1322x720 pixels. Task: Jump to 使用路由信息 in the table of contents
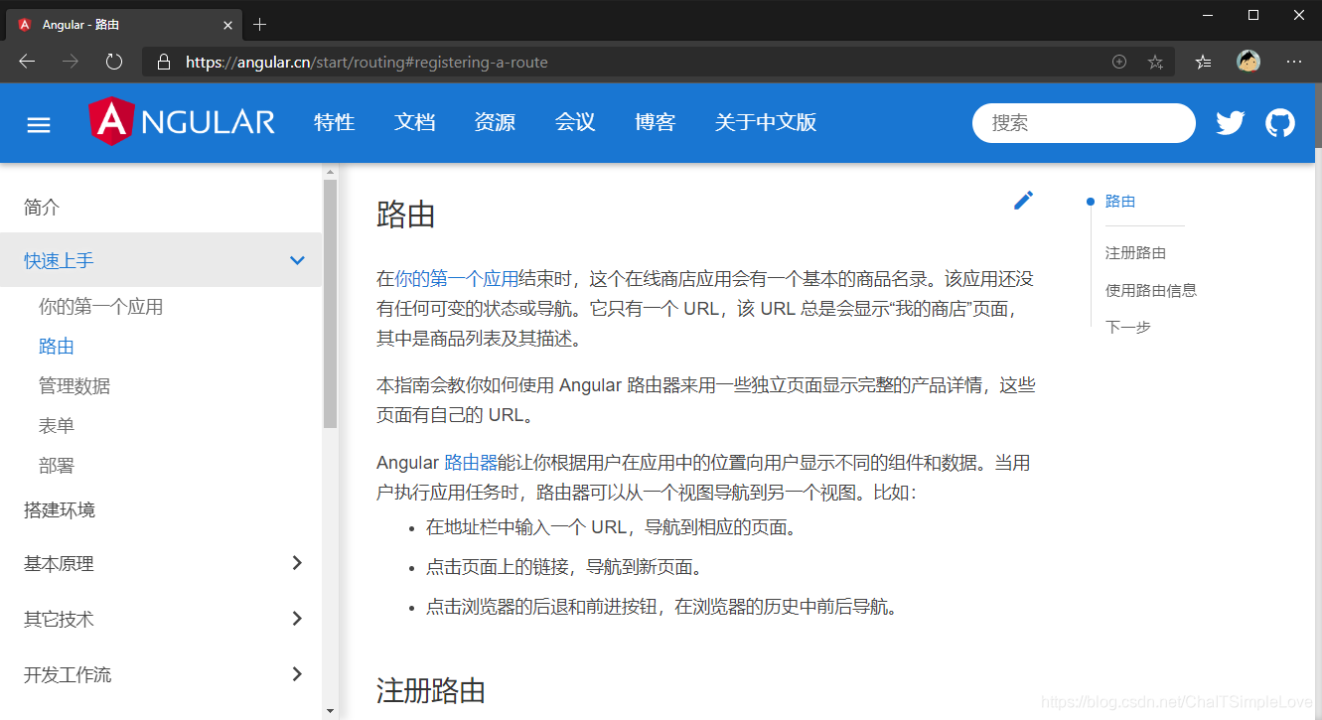tap(1151, 290)
